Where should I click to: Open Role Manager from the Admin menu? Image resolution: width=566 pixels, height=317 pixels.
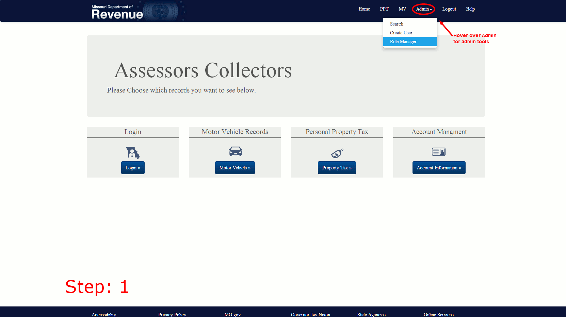[403, 42]
